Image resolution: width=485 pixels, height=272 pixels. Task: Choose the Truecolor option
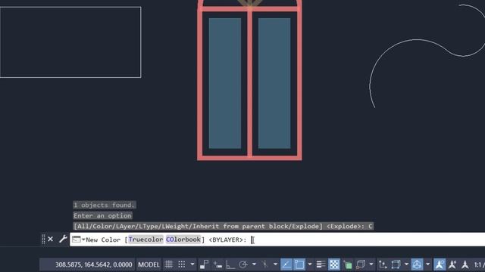click(x=145, y=240)
